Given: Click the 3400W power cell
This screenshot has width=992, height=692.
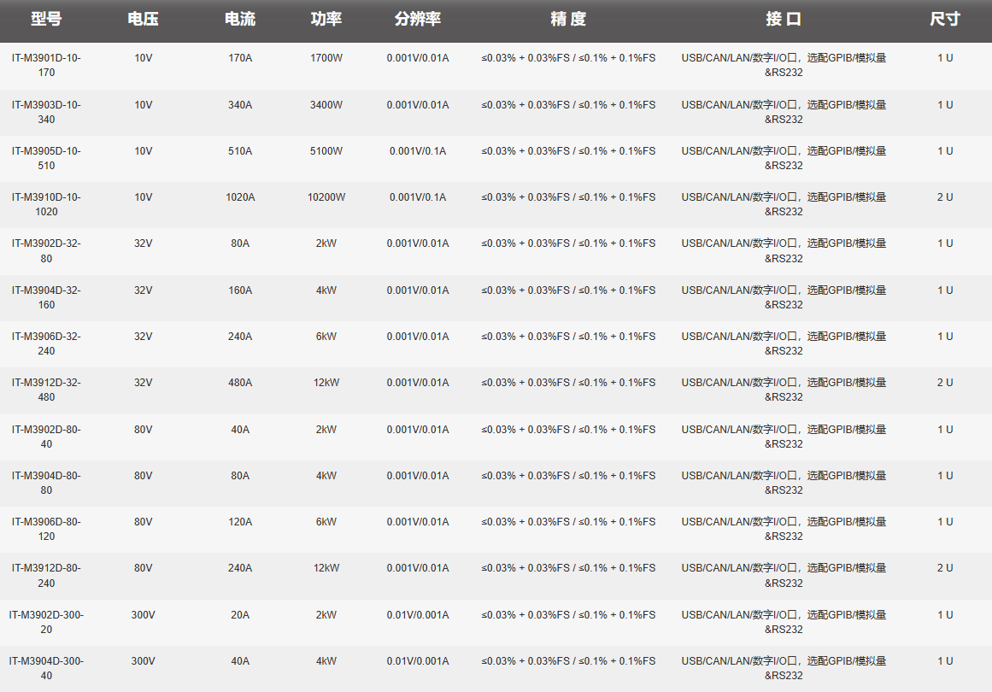Looking at the screenshot, I should pyautogui.click(x=326, y=105).
